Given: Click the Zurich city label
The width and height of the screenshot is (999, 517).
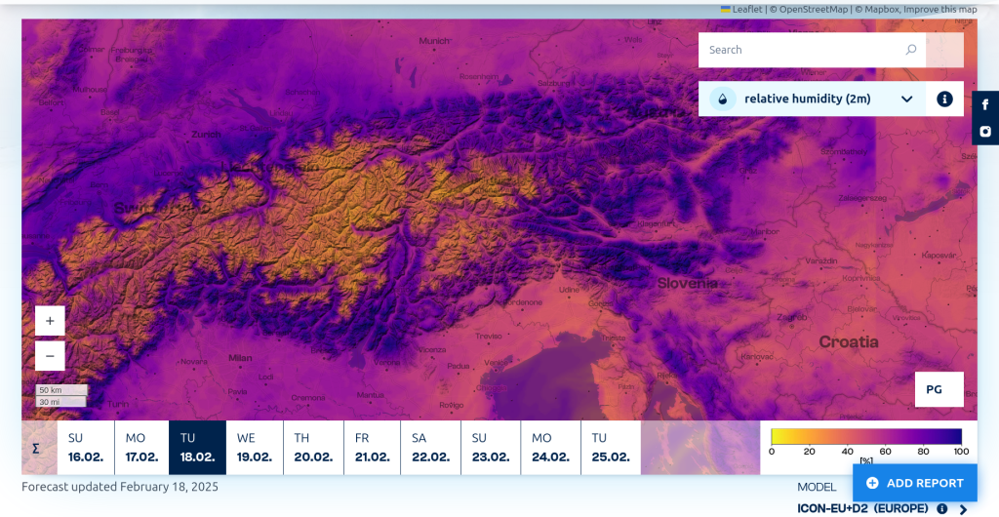Looking at the screenshot, I should point(206,135).
